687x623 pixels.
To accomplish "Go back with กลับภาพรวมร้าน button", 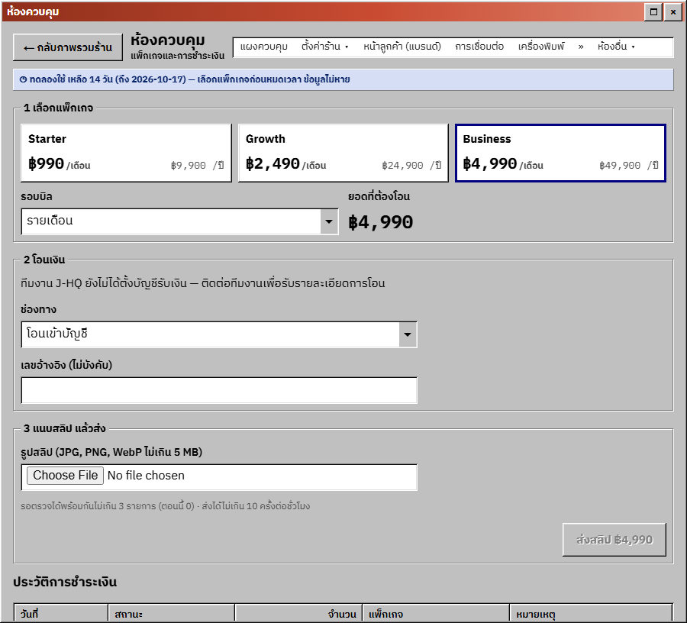I will (68, 47).
